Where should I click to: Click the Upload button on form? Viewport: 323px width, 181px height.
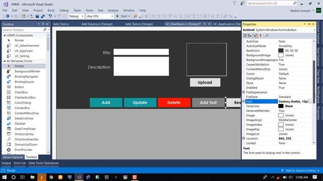tap(205, 82)
